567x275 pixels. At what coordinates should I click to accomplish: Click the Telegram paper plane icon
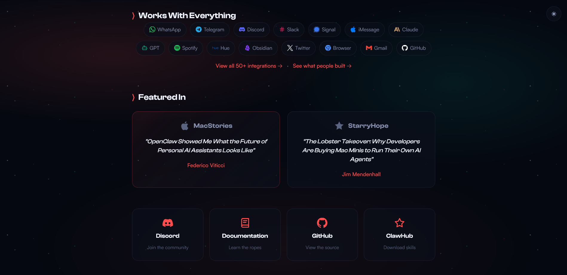(x=199, y=29)
